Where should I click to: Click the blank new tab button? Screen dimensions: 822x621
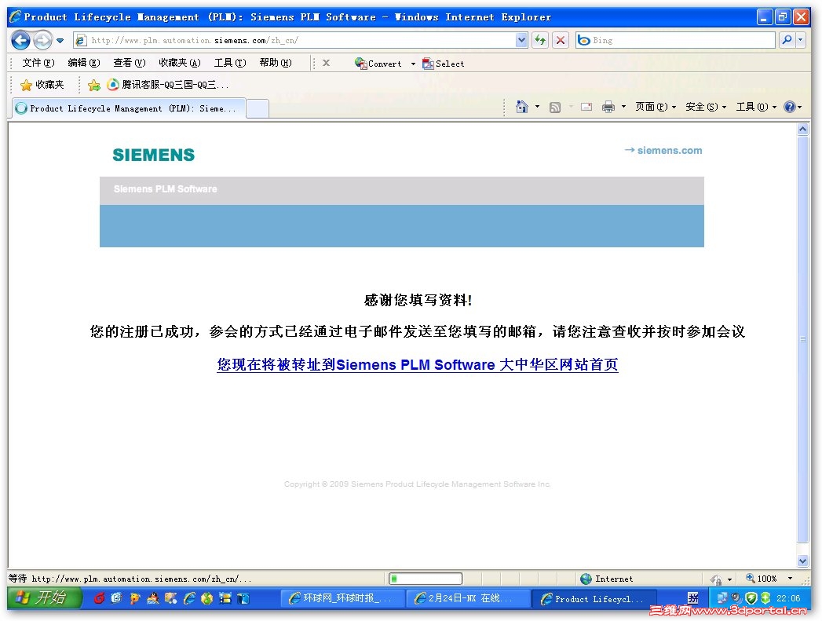258,108
